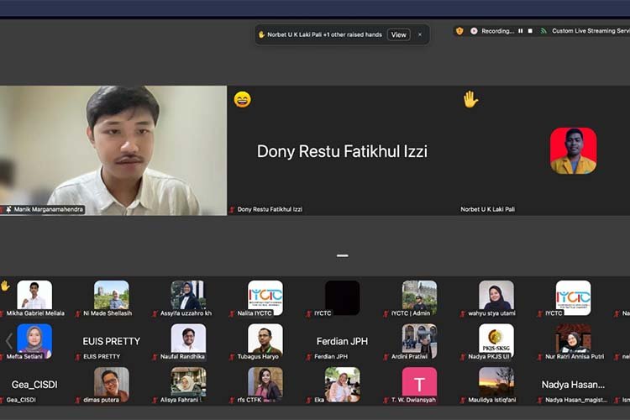
Task: Click the gallery divider handle bar
Action: coord(343,255)
